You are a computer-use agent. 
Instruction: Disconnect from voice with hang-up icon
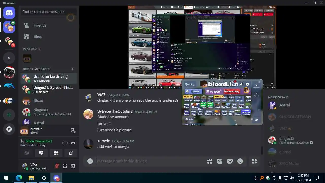[73, 143]
